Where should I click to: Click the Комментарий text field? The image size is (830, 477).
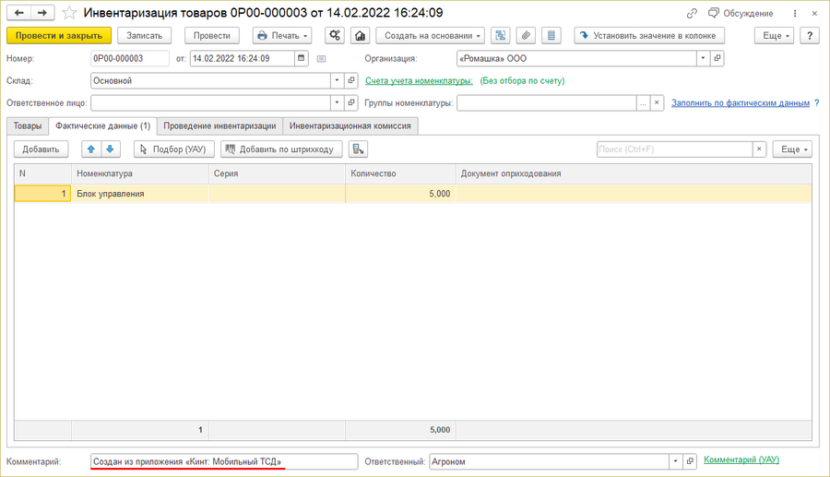pyautogui.click(x=224, y=461)
